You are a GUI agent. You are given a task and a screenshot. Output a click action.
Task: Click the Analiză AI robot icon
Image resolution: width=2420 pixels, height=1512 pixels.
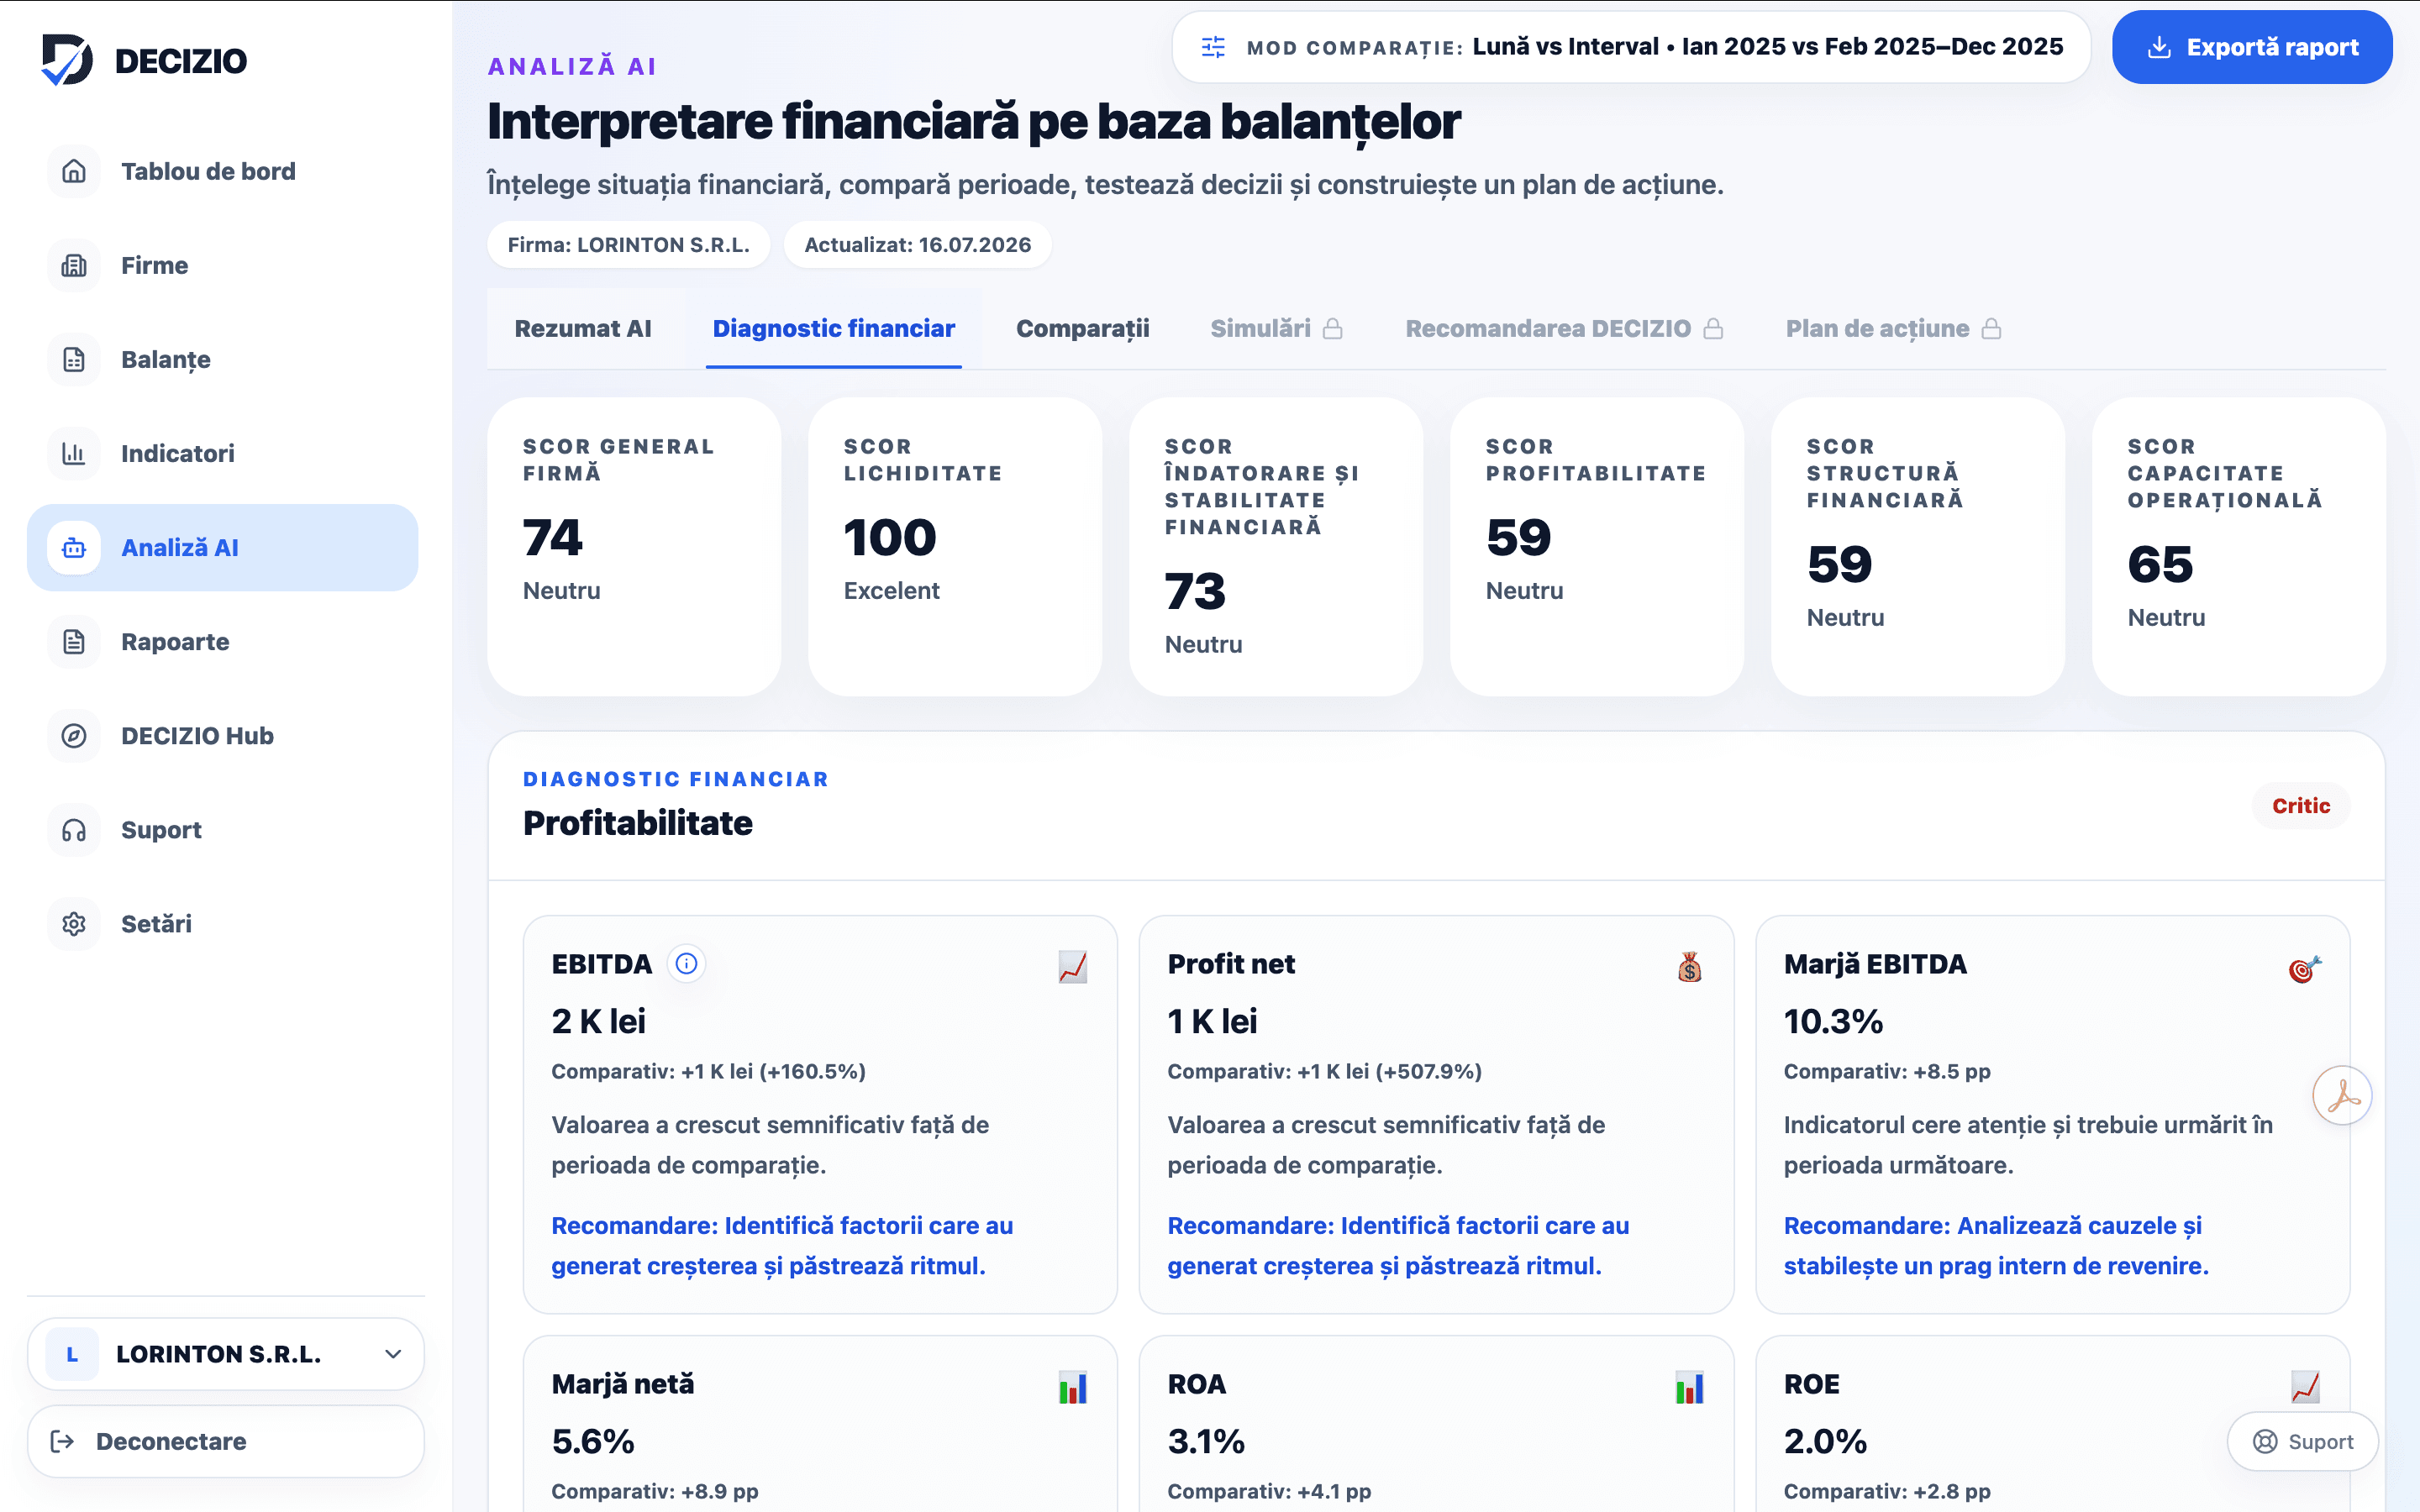coord(74,547)
